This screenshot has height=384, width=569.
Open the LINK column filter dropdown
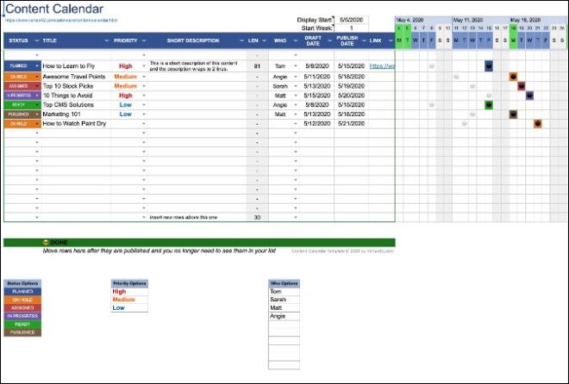click(x=391, y=40)
